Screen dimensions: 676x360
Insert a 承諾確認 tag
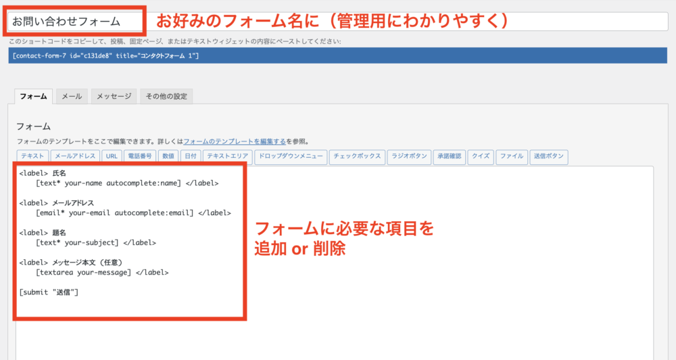(450, 156)
